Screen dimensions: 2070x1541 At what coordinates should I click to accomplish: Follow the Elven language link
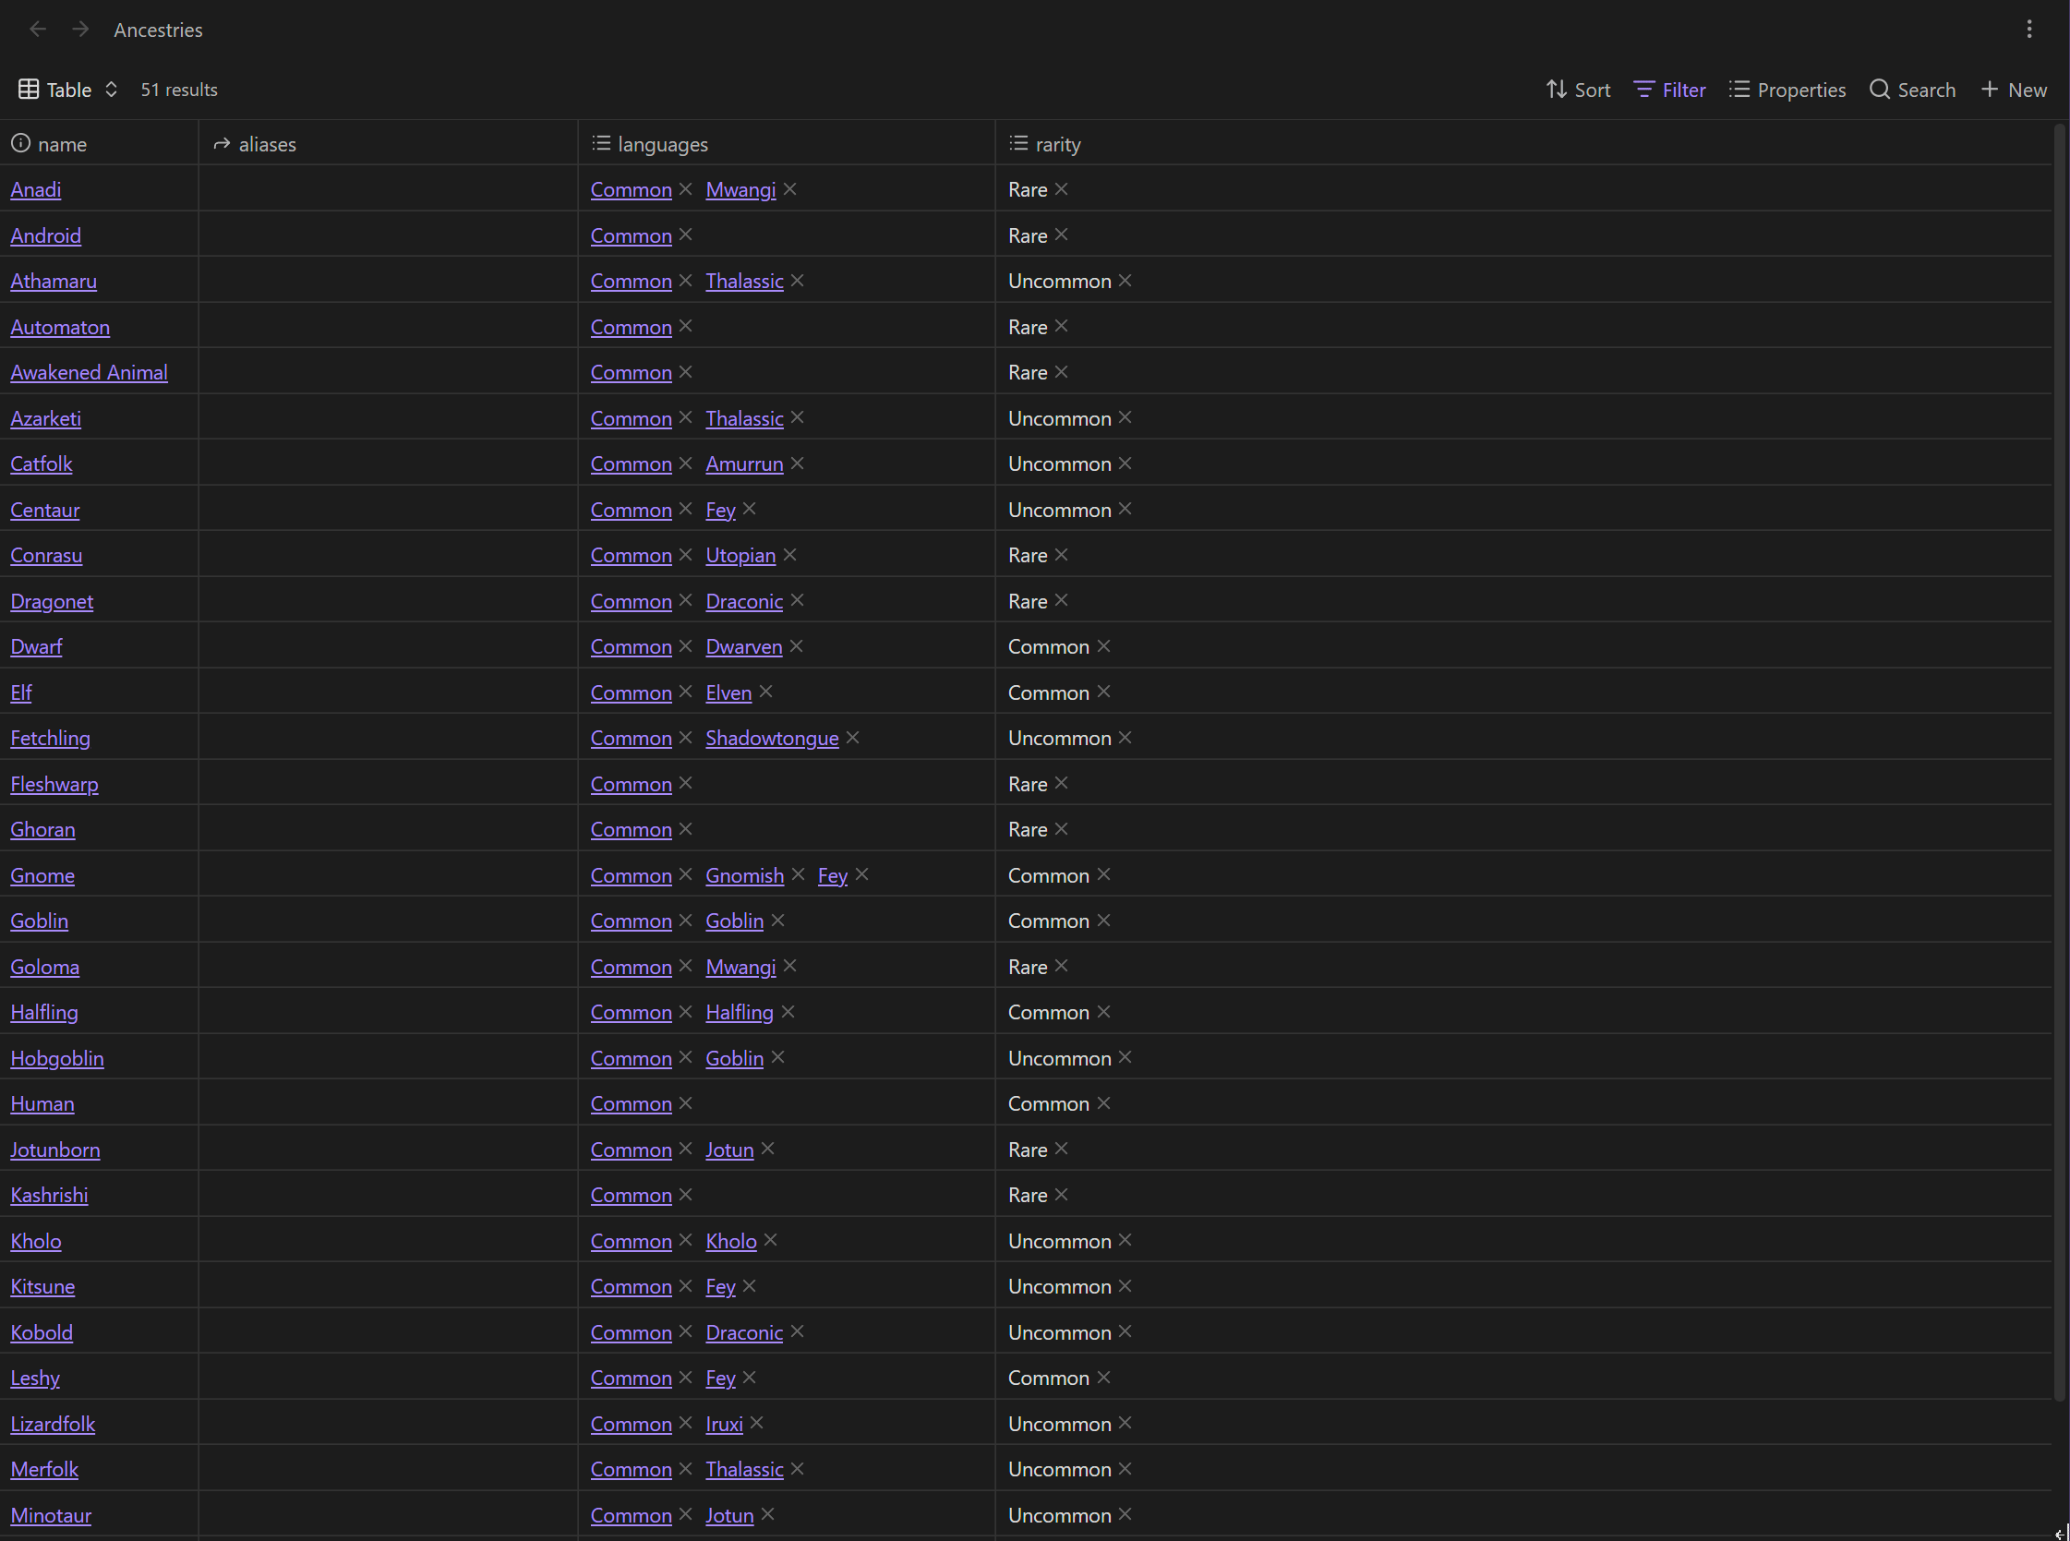pyautogui.click(x=728, y=692)
